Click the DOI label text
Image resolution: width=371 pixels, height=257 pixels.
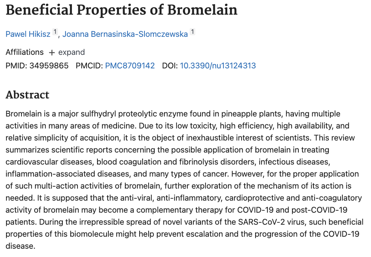pyautogui.click(x=170, y=66)
